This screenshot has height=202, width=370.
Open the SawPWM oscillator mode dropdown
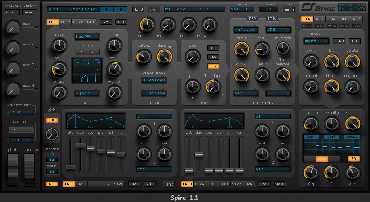(x=87, y=37)
